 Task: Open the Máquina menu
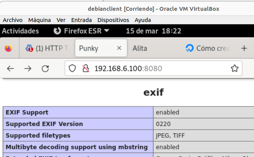click(x=39, y=20)
